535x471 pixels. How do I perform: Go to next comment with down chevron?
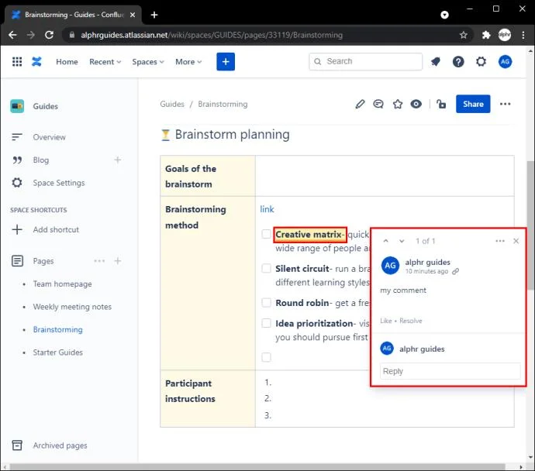402,241
